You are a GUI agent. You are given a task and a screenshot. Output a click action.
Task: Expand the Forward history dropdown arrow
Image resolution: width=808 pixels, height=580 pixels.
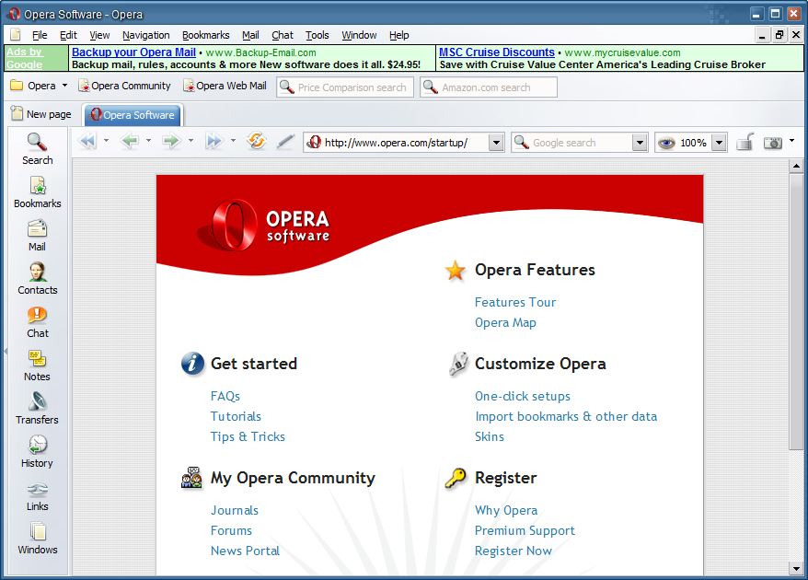click(x=190, y=141)
